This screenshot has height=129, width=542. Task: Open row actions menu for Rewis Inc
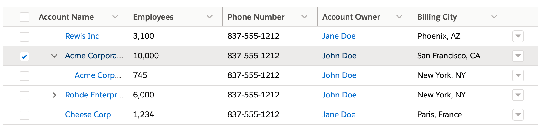click(518, 36)
